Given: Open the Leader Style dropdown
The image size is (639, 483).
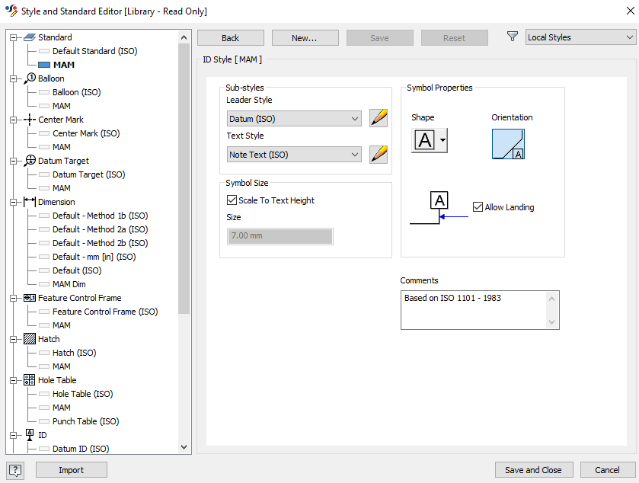Looking at the screenshot, I should pyautogui.click(x=294, y=119).
